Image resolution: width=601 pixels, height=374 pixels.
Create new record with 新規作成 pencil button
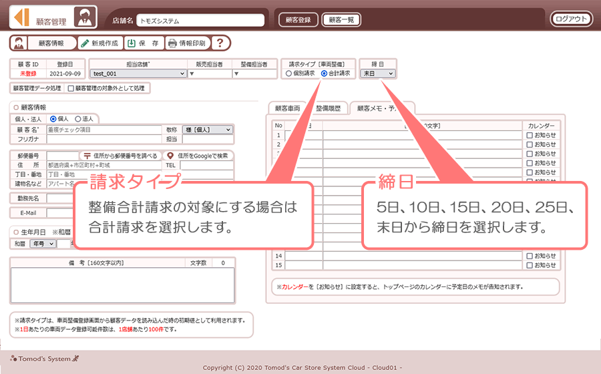pyautogui.click(x=100, y=43)
